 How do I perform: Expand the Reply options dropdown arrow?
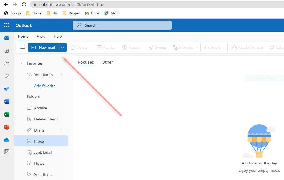point(224,48)
